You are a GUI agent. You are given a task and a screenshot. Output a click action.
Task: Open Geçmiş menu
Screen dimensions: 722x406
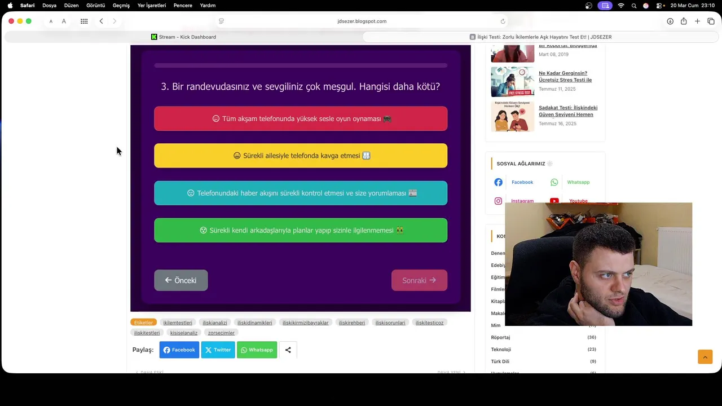(x=121, y=5)
